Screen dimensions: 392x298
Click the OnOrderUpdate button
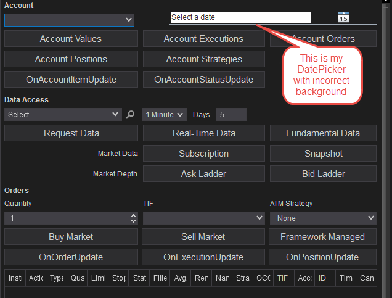click(x=71, y=257)
